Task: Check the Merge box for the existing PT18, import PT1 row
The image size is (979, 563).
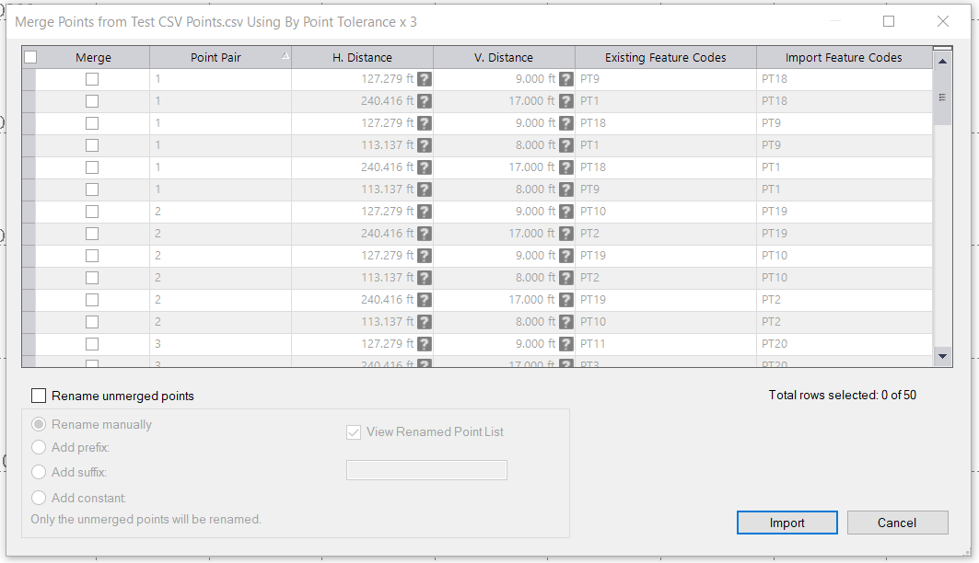Action: [92, 167]
